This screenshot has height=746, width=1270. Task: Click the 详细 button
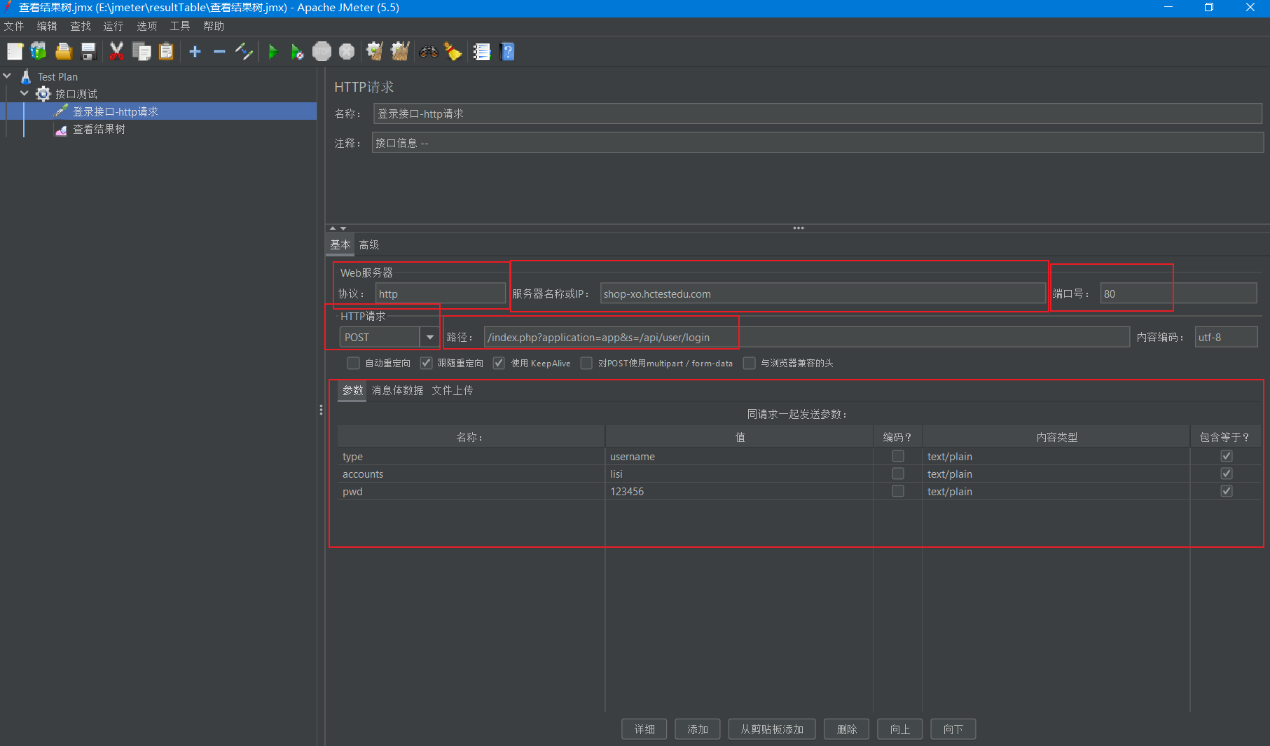click(x=644, y=729)
